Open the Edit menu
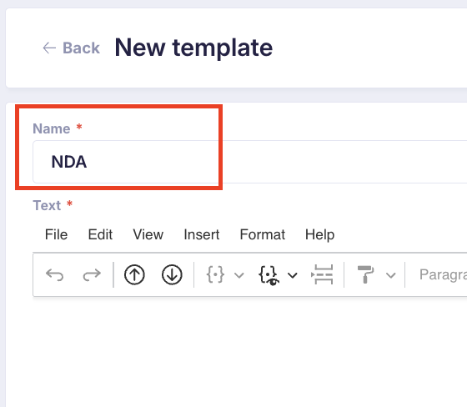 pos(100,234)
